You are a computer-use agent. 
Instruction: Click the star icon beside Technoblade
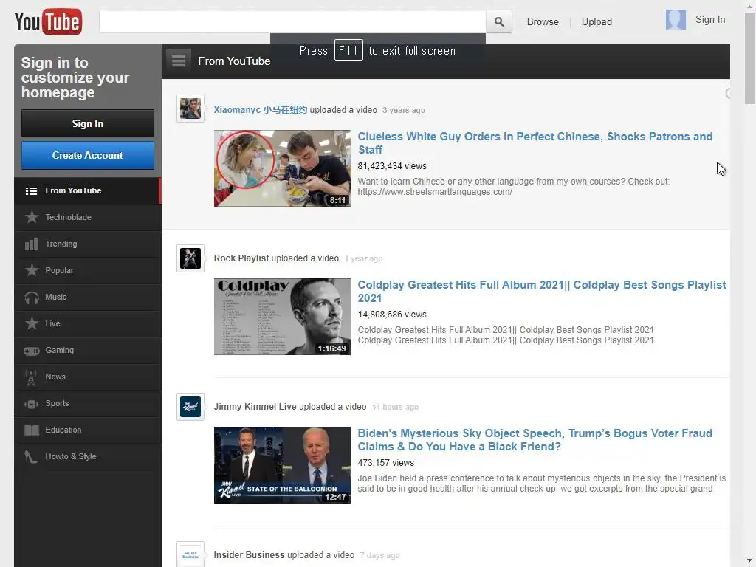(x=32, y=218)
